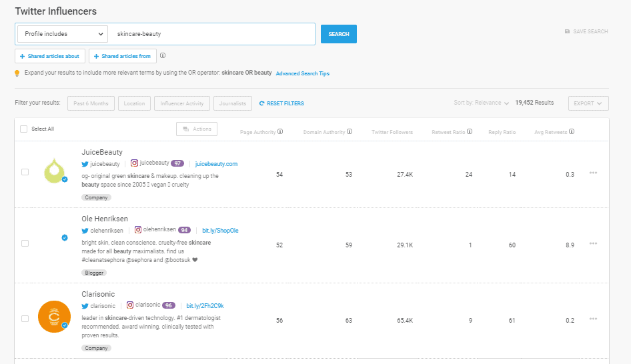The image size is (631, 364).
Task: Click the Instagram score badge 96
Action: (x=169, y=305)
